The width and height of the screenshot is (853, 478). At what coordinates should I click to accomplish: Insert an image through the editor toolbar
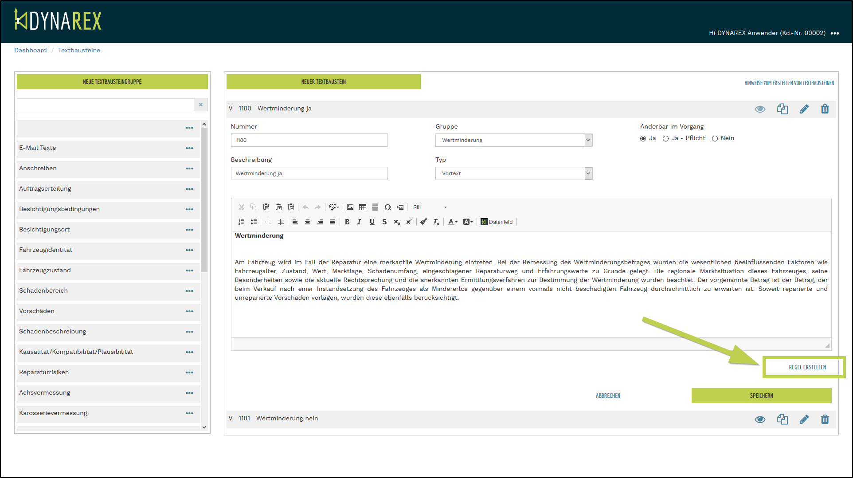[x=350, y=207]
